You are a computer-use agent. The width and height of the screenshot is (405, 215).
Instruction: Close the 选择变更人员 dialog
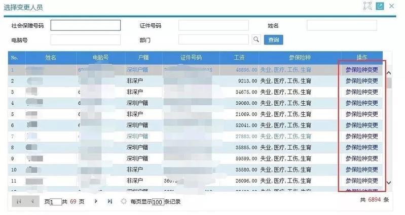click(x=392, y=6)
